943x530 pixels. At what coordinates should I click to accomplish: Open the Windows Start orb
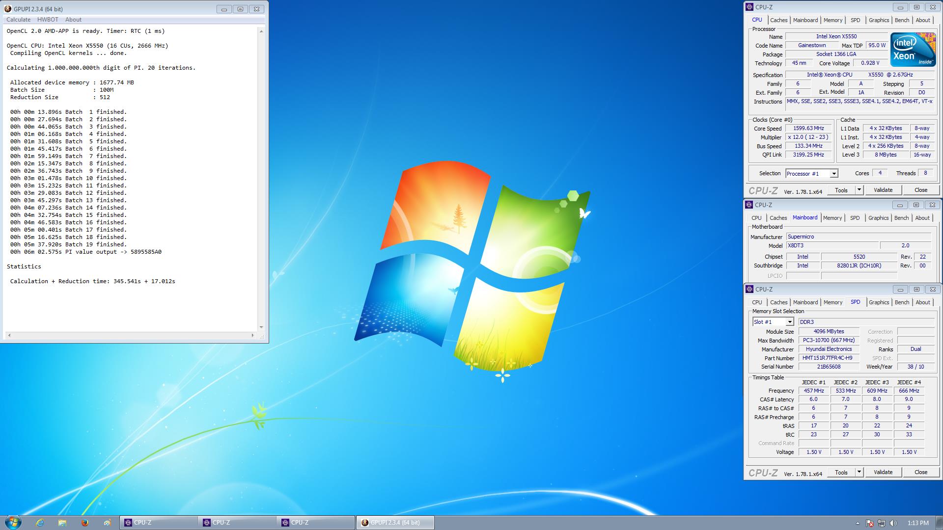point(13,522)
